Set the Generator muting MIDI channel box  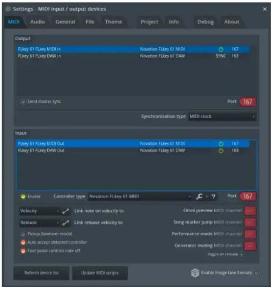pos(250,246)
